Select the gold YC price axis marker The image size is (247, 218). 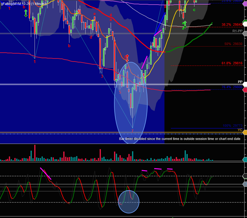245,133
